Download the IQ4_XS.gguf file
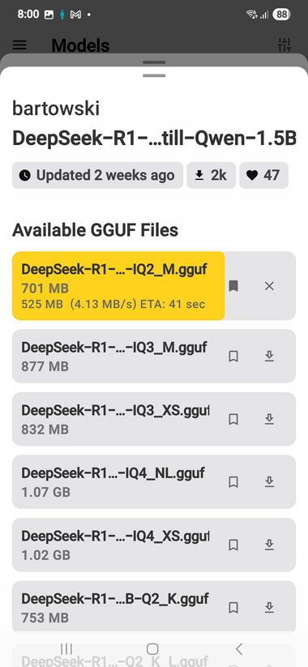 tap(269, 545)
